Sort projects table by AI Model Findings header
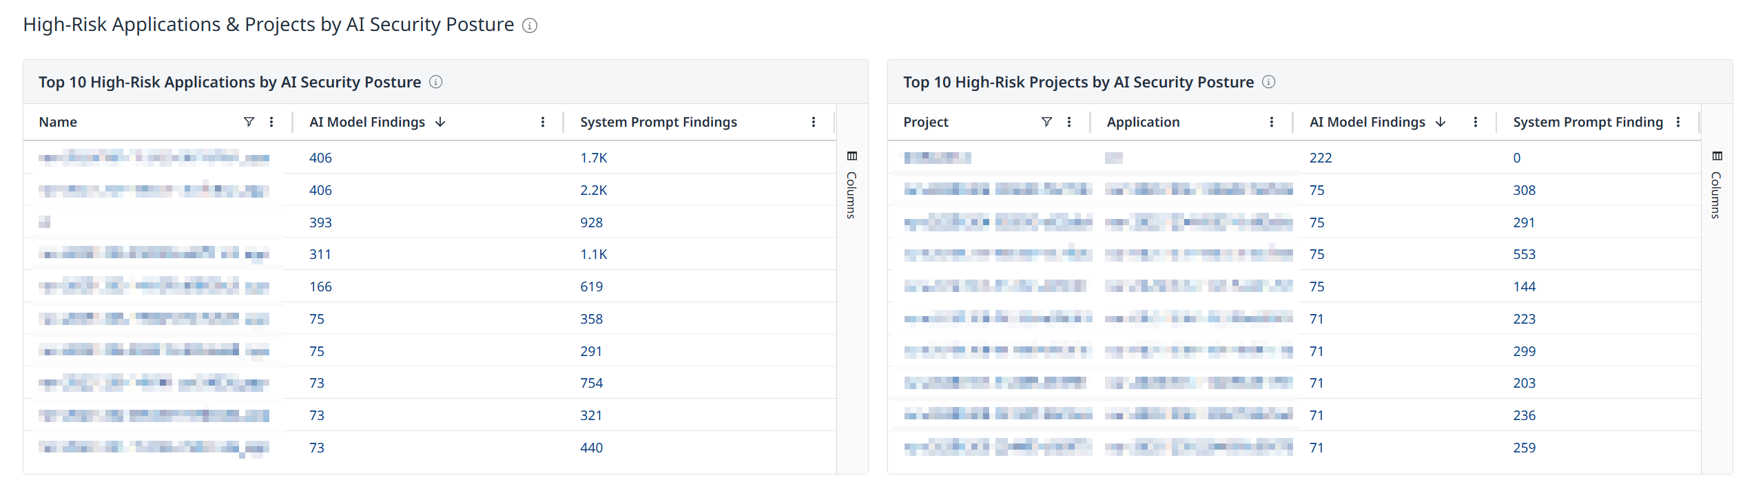 1367,122
